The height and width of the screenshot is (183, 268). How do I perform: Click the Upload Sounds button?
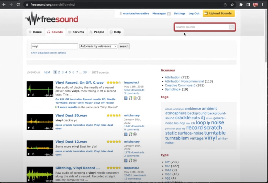pos(218,13)
